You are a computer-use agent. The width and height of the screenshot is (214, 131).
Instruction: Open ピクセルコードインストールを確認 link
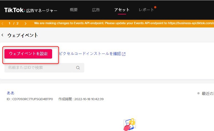click(90, 54)
